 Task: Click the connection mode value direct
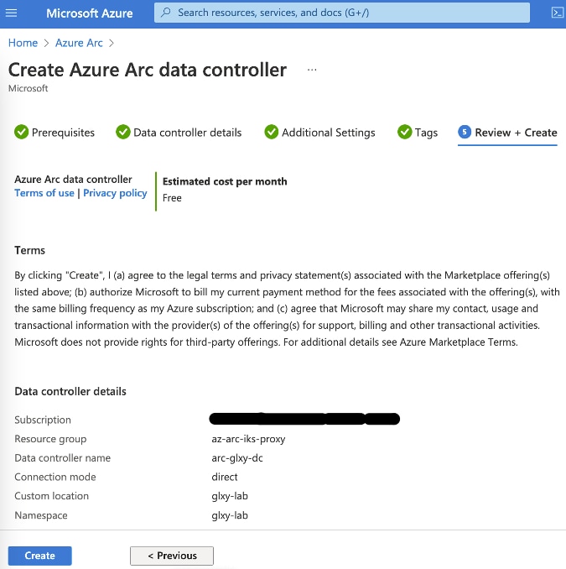[x=225, y=477]
